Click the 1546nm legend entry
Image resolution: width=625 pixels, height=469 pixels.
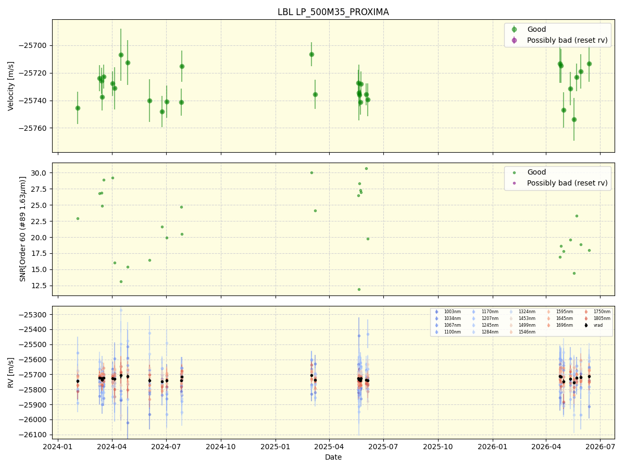(522, 332)
